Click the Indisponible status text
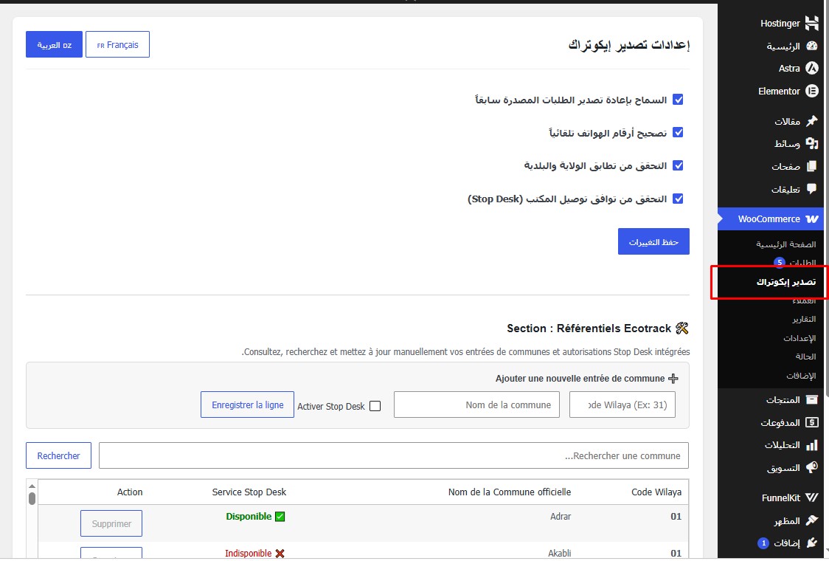 pyautogui.click(x=248, y=553)
